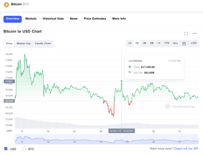203x155 pixels.
Task: Select the Overview tab
Action: 12,19
